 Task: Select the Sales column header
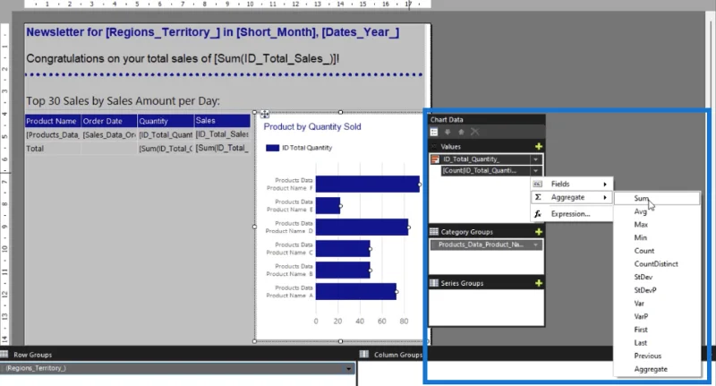pyautogui.click(x=222, y=121)
